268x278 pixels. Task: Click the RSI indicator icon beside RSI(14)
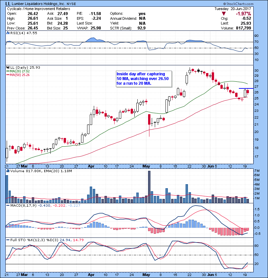click(x=8, y=33)
